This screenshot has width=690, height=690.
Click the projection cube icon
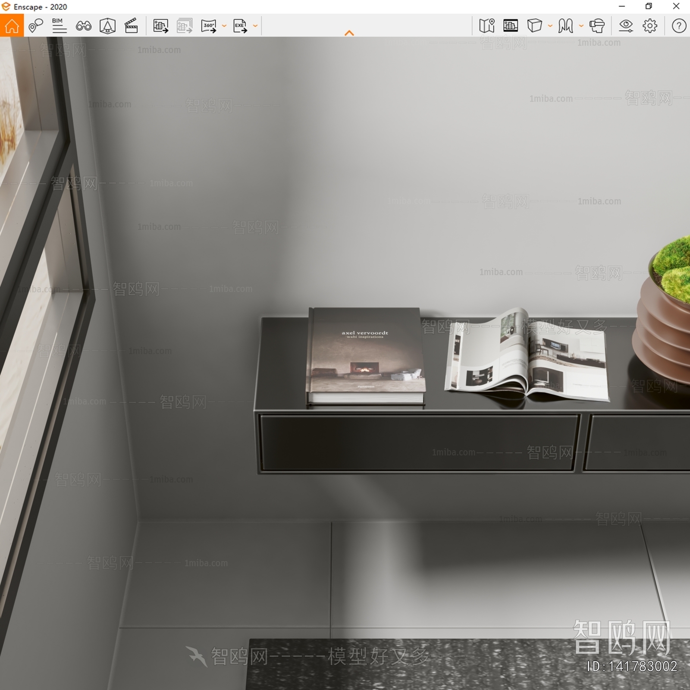click(534, 25)
